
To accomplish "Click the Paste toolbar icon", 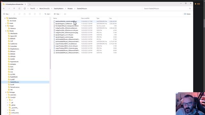I will click(25, 14).
